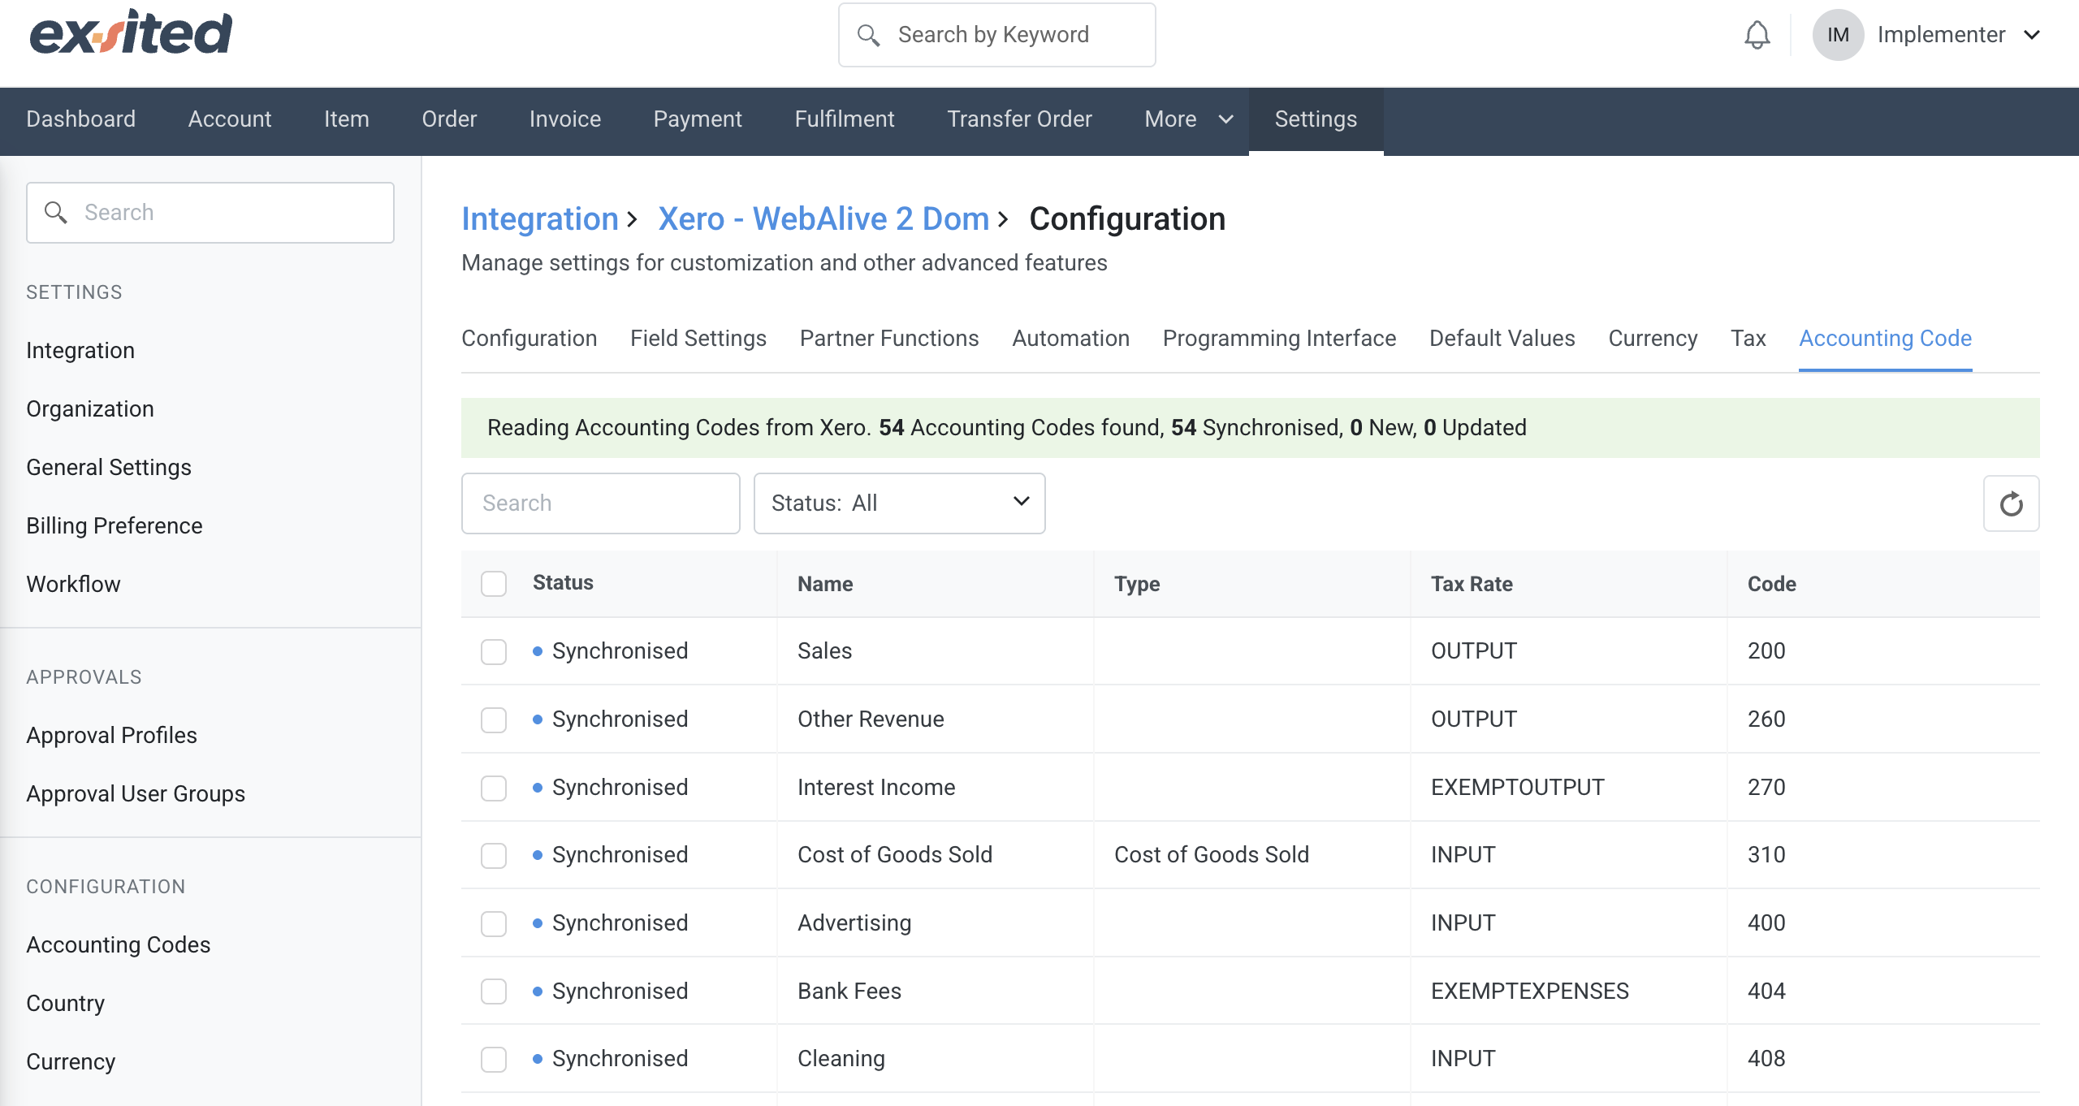Switch to the Tax tab
2079x1106 pixels.
click(1748, 338)
